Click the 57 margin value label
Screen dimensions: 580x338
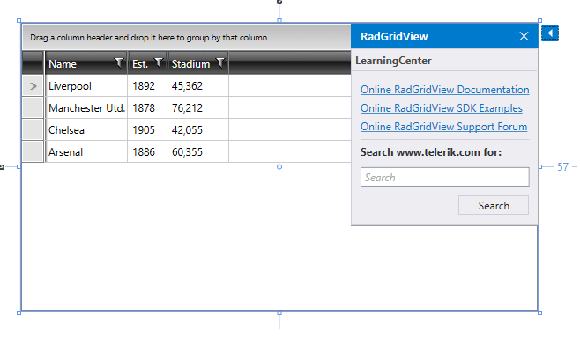coord(562,167)
